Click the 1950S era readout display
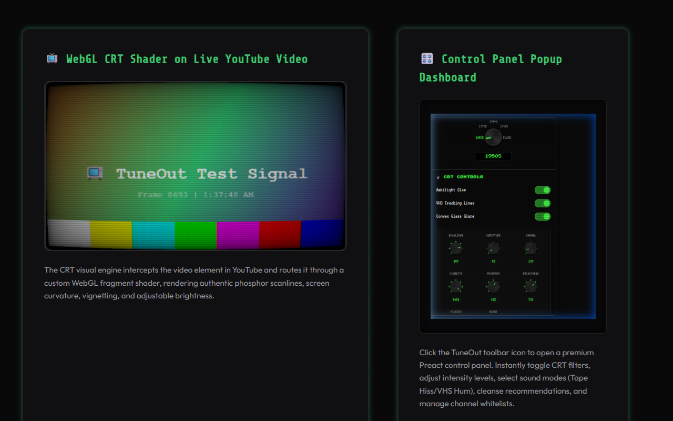The height and width of the screenshot is (421, 673). click(x=493, y=156)
